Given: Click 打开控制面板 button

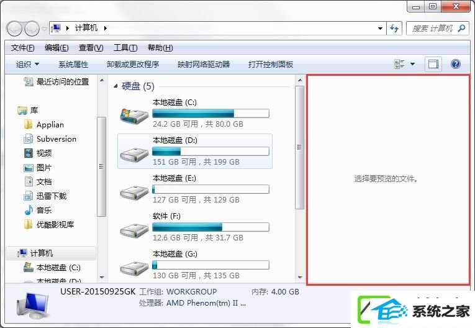Looking at the screenshot, I should 271,64.
